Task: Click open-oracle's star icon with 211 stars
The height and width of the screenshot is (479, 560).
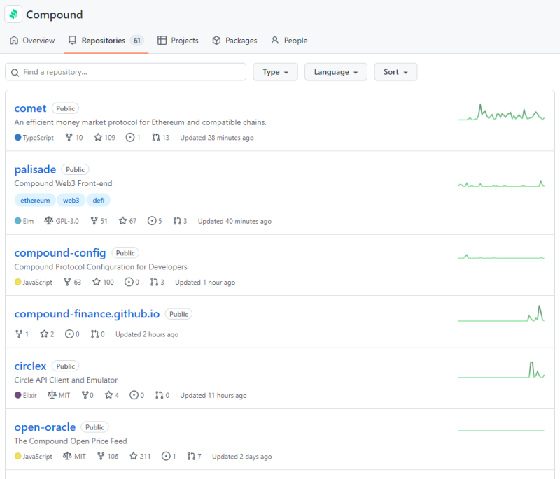Action: [x=134, y=456]
